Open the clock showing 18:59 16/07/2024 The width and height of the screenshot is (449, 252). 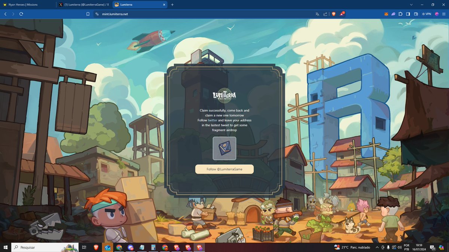click(x=419, y=247)
